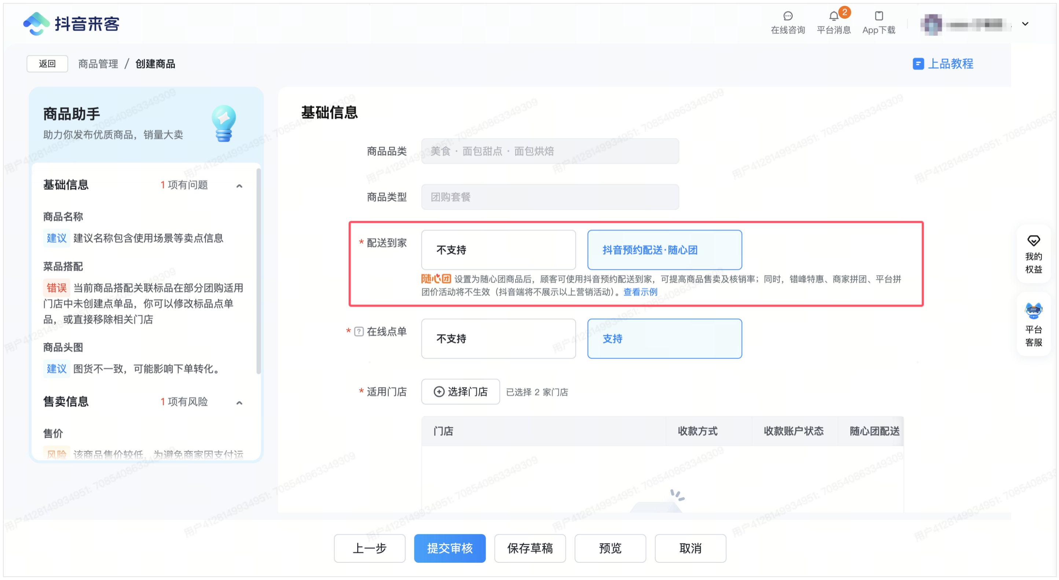Click the 商品助手 panel scrollbar
The width and height of the screenshot is (1059, 580).
(259, 271)
